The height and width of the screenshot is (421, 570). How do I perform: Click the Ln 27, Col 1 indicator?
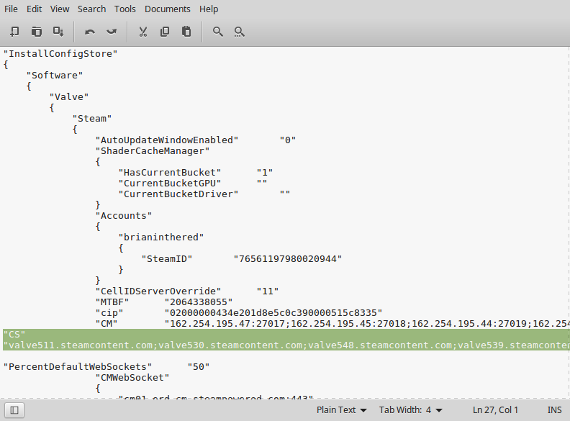point(495,410)
